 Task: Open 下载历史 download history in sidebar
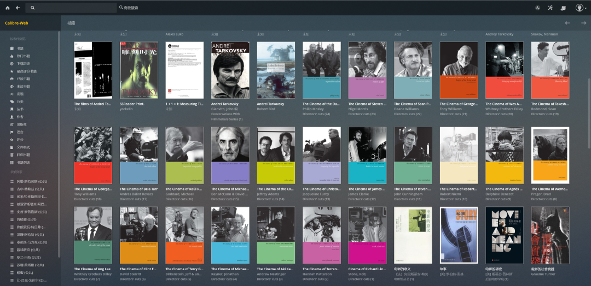click(20, 63)
